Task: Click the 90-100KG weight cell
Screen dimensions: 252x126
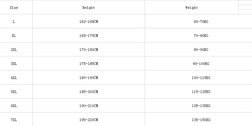Action: click(x=201, y=64)
